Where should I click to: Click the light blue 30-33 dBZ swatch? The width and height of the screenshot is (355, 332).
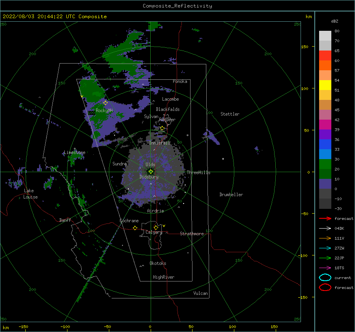[325, 154]
